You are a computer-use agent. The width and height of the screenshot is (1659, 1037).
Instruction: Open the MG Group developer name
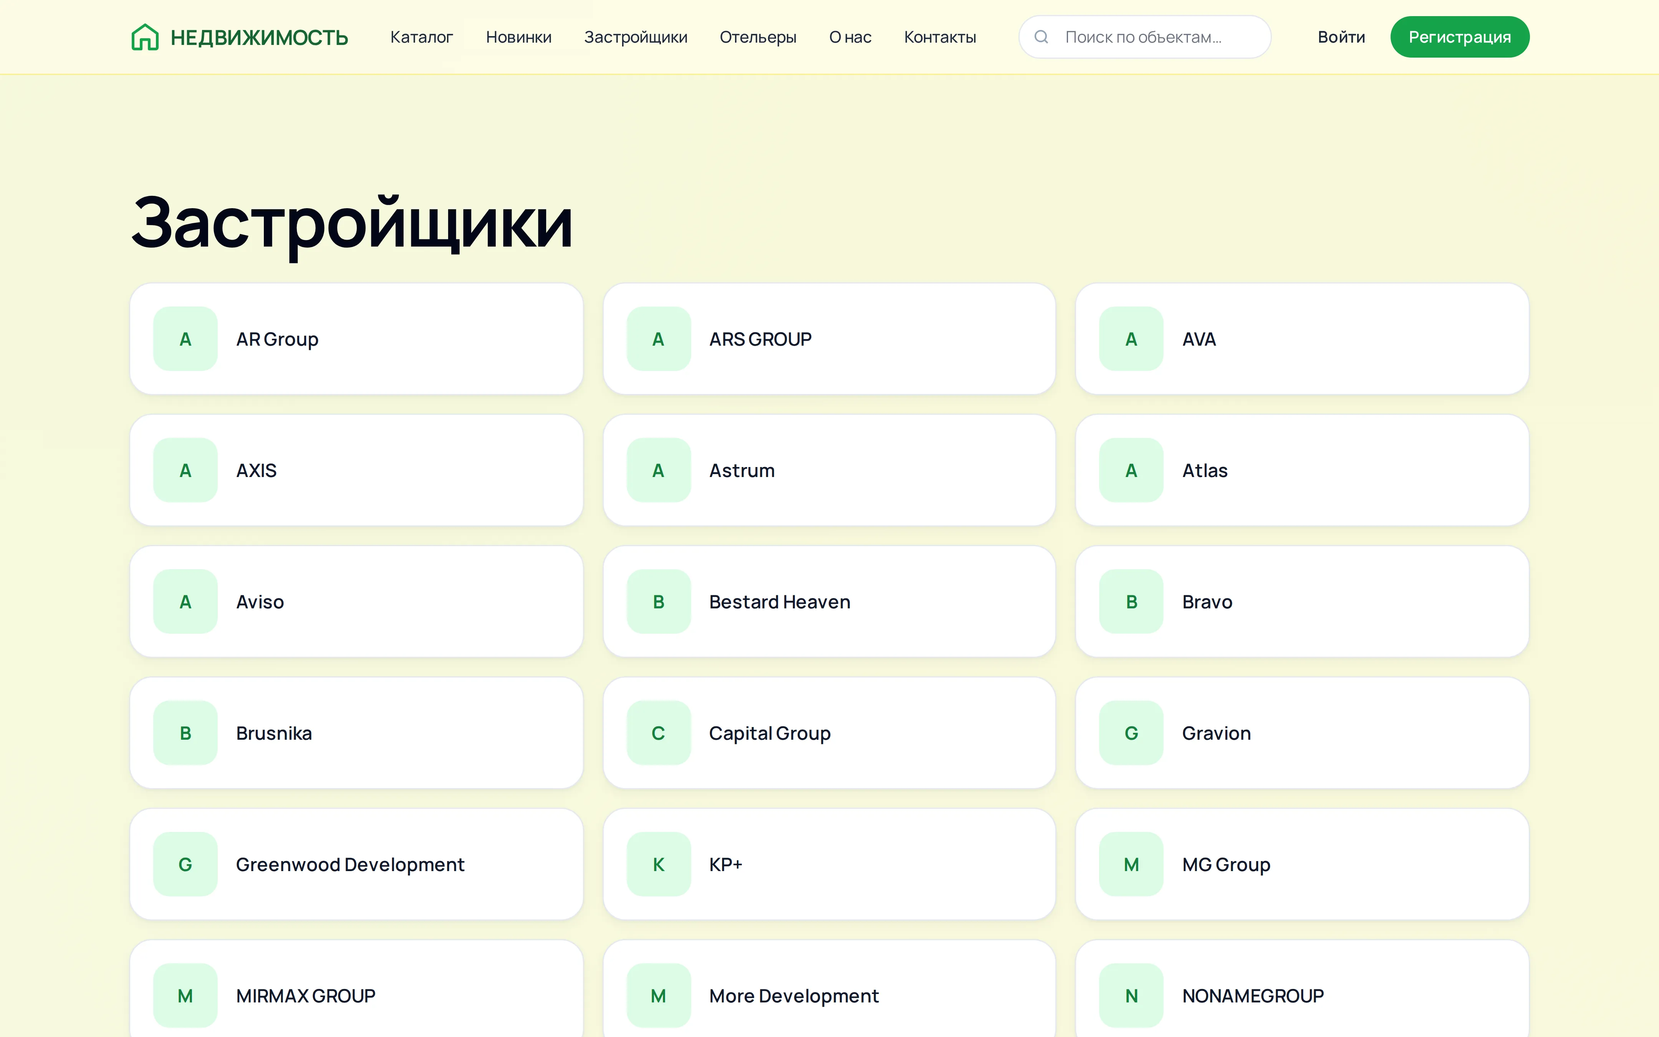pyautogui.click(x=1226, y=864)
